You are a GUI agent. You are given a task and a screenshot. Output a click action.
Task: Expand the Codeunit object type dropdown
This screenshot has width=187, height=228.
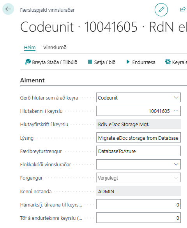(x=176, y=98)
